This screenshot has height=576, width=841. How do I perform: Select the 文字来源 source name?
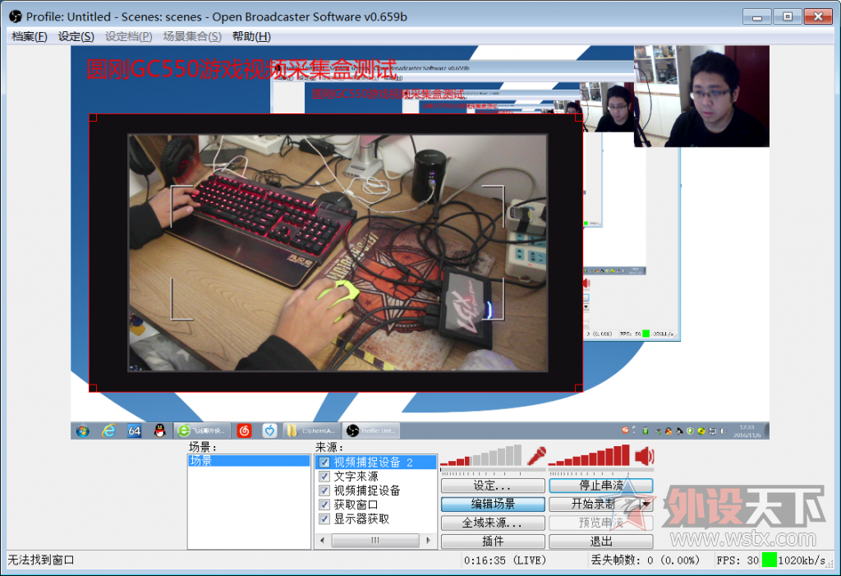tap(356, 476)
